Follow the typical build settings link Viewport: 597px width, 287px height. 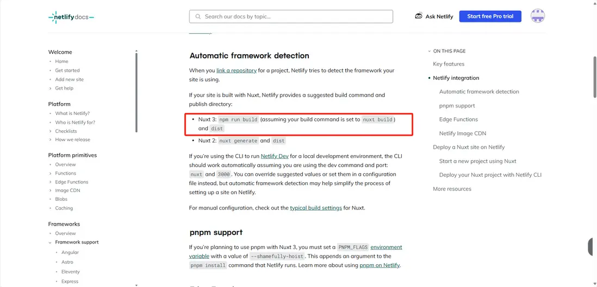[316, 208]
